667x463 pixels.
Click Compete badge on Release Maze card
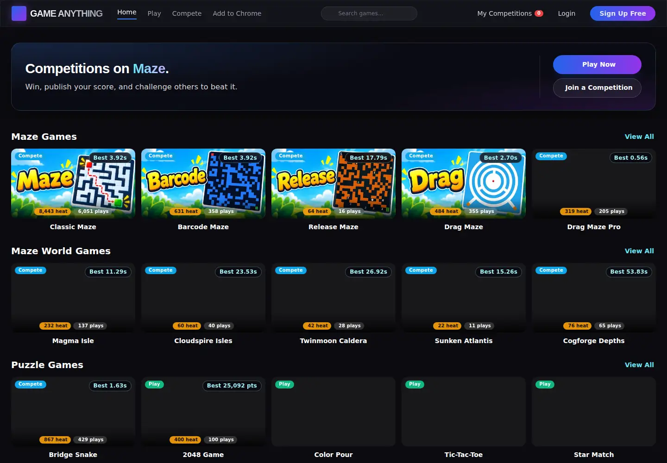(290, 156)
